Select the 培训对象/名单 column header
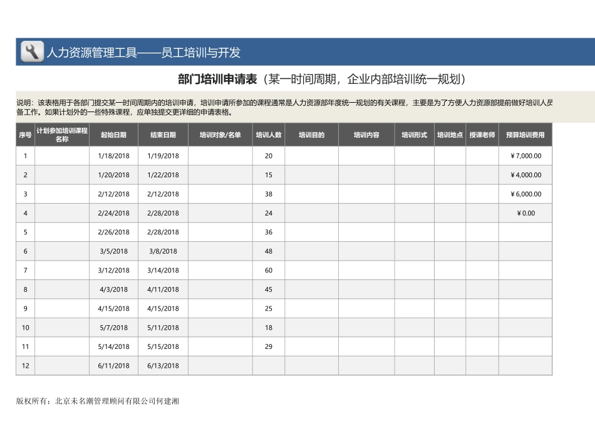 (x=220, y=135)
